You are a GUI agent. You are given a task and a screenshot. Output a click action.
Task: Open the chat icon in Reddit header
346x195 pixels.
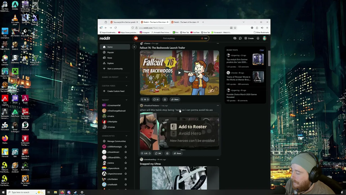click(240, 38)
